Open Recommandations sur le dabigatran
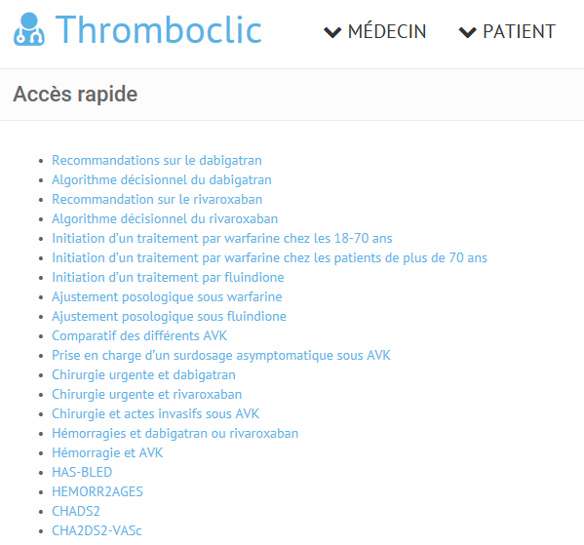This screenshot has width=584, height=545. (157, 160)
